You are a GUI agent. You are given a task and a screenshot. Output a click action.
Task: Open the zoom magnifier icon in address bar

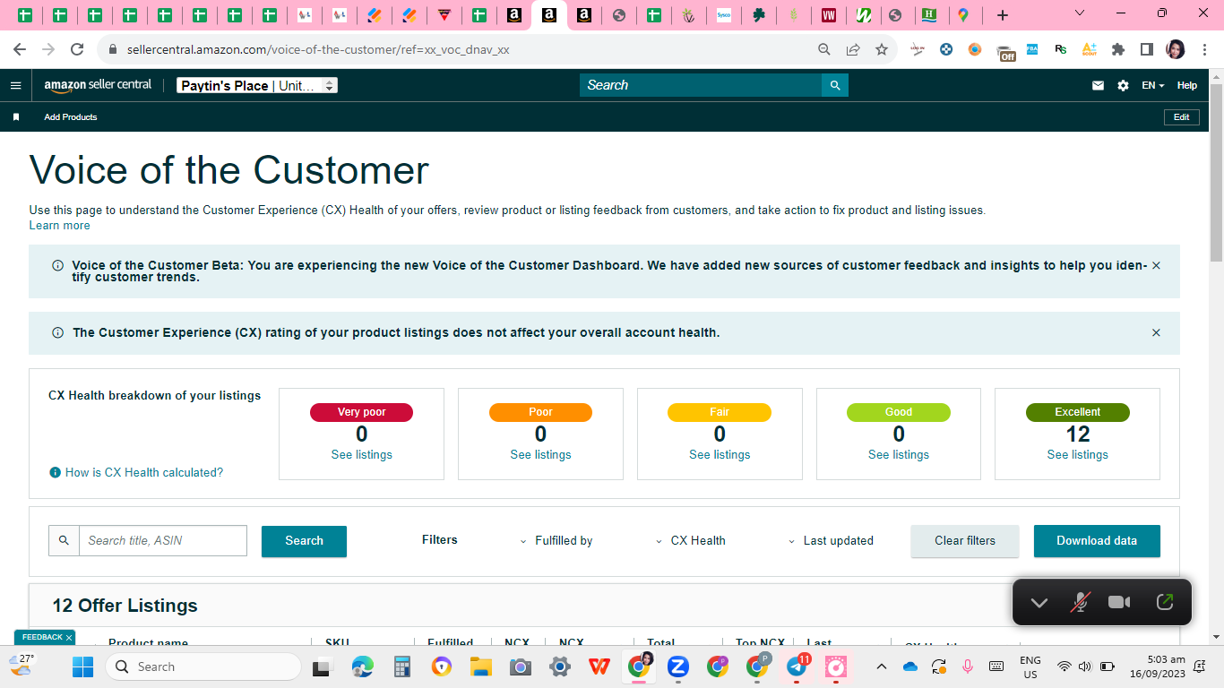click(824, 50)
